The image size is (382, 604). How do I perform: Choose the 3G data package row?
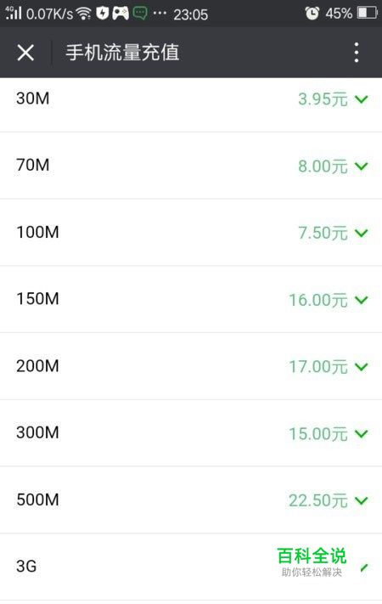point(191,567)
